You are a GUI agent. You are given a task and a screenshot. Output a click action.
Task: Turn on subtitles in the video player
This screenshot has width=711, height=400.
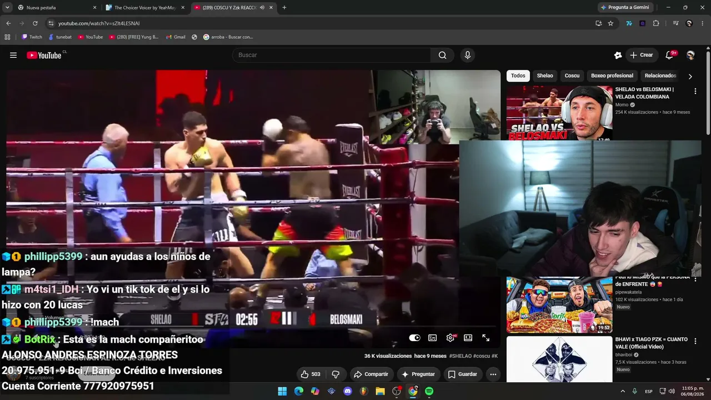(433, 338)
